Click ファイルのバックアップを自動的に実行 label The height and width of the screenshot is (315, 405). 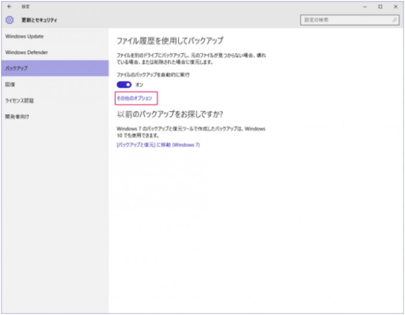pyautogui.click(x=153, y=75)
